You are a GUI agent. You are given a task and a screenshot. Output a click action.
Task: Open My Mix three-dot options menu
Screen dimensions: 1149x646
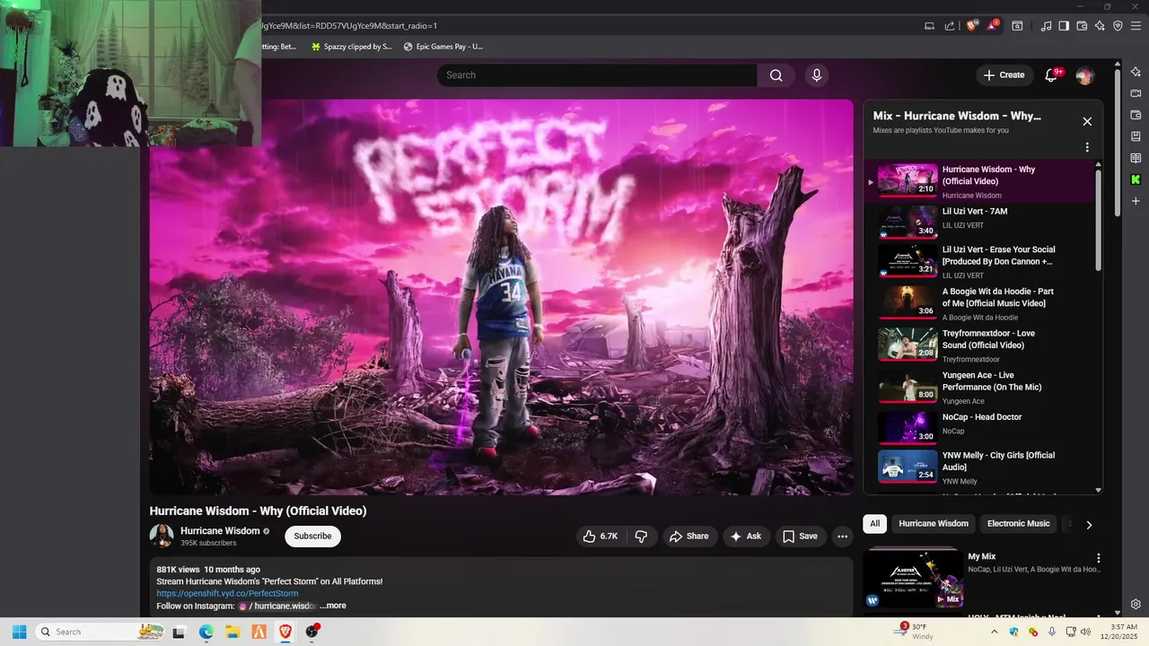point(1098,558)
